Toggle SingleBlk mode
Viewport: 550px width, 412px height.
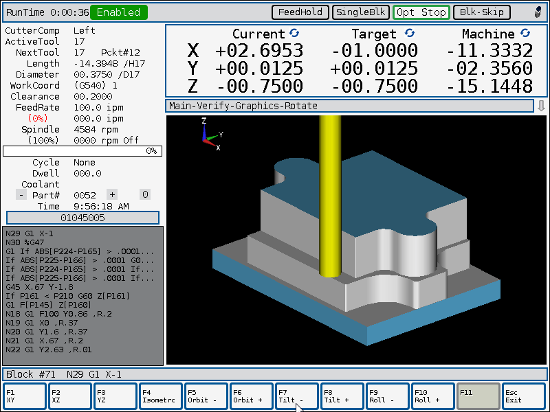(x=360, y=12)
